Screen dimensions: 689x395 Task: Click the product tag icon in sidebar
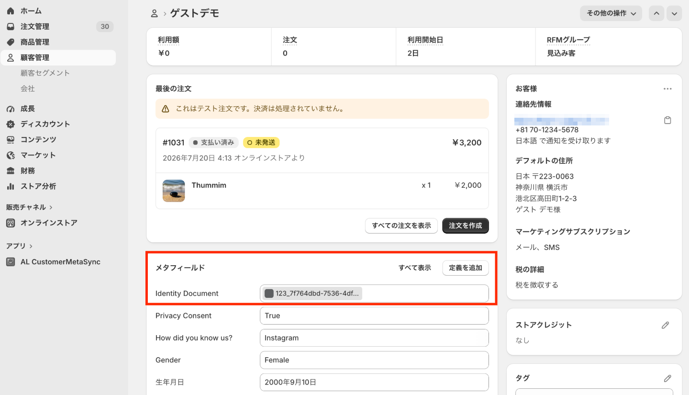click(x=11, y=42)
